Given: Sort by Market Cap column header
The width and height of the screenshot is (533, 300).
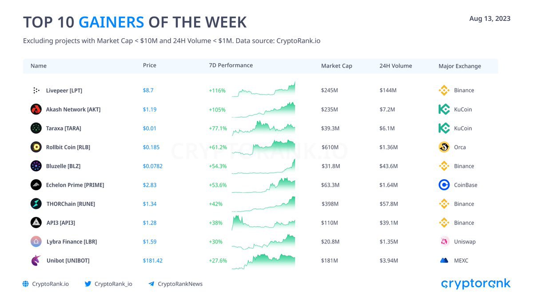Looking at the screenshot, I should point(337,66).
